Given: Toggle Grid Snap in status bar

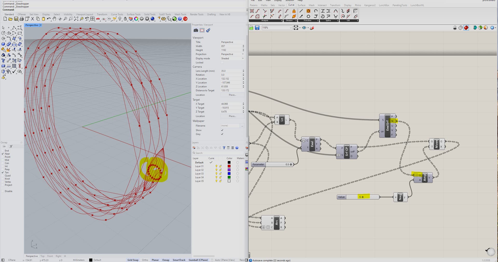Looking at the screenshot, I should pos(133,260).
